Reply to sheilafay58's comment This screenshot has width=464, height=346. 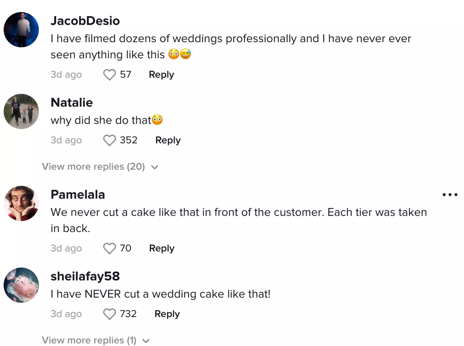pyautogui.click(x=167, y=314)
